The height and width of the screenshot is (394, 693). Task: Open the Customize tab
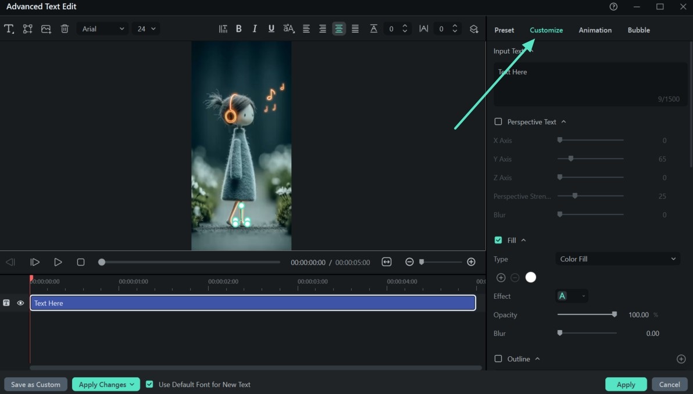(x=546, y=30)
